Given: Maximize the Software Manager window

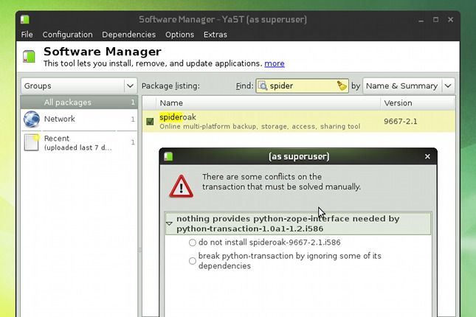Looking at the screenshot, I should 435,20.
